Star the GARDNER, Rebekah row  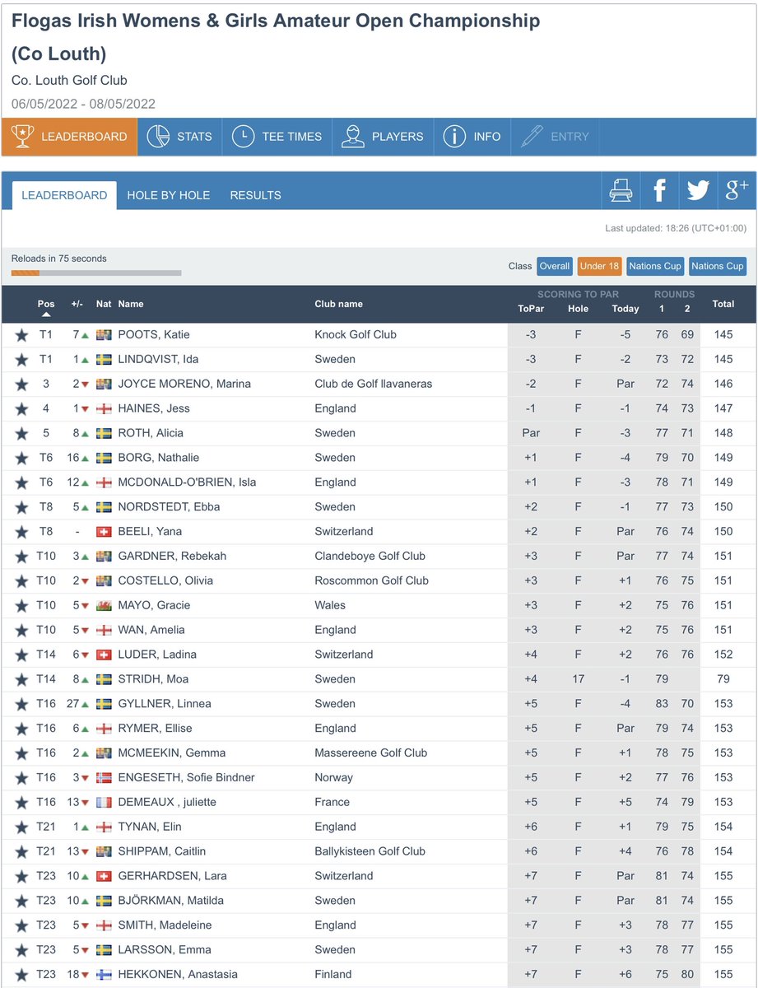21,557
